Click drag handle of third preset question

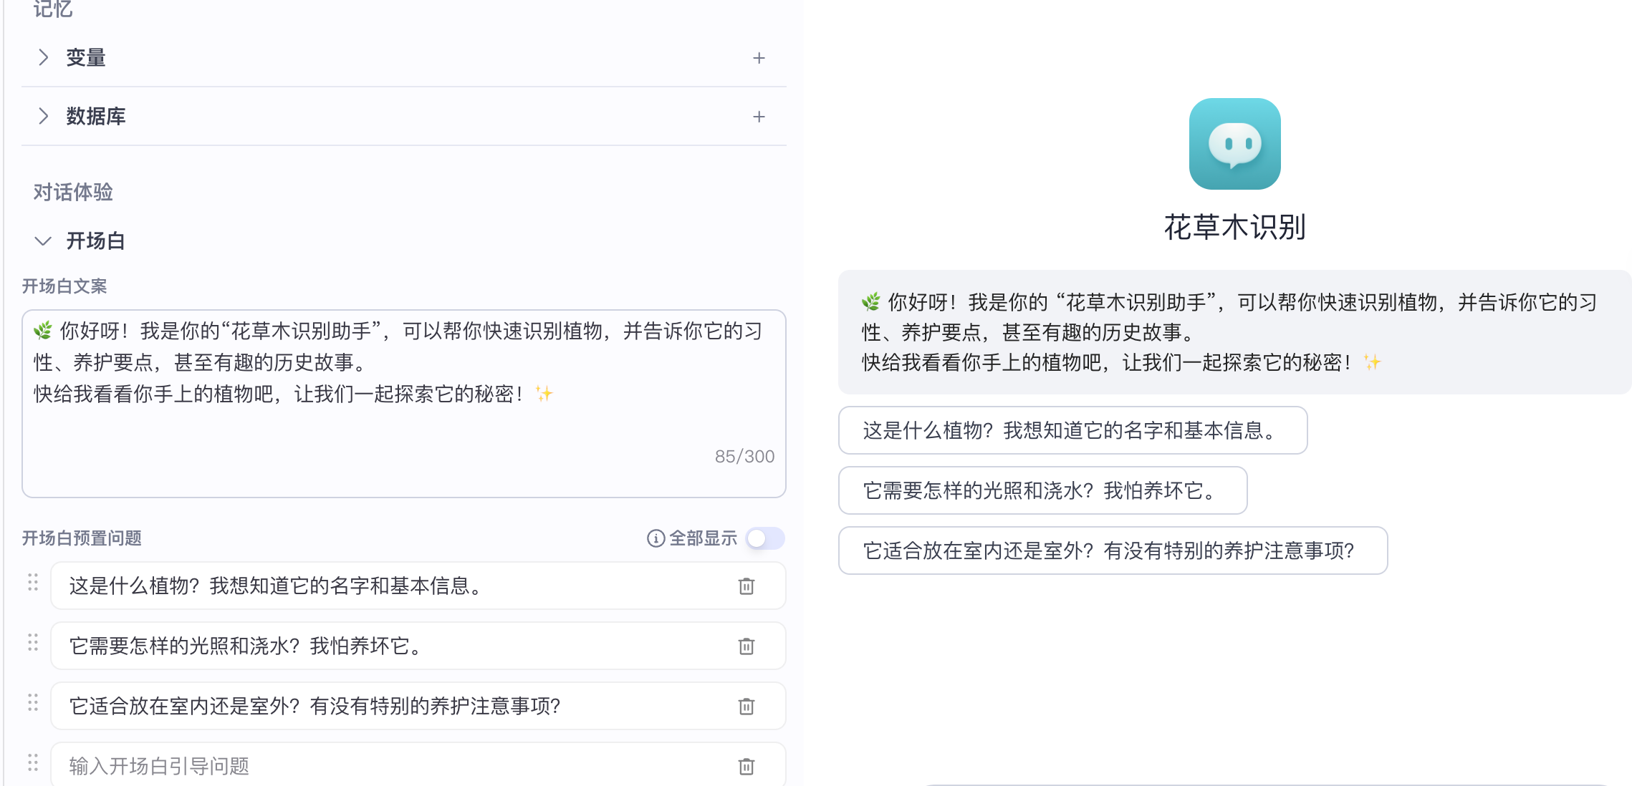click(x=33, y=703)
